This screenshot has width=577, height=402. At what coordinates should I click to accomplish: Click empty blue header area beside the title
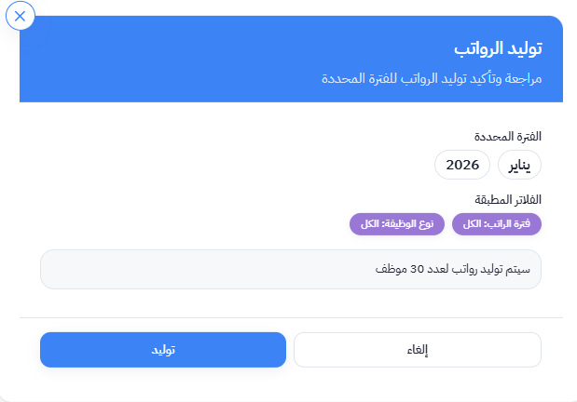(x=233, y=56)
